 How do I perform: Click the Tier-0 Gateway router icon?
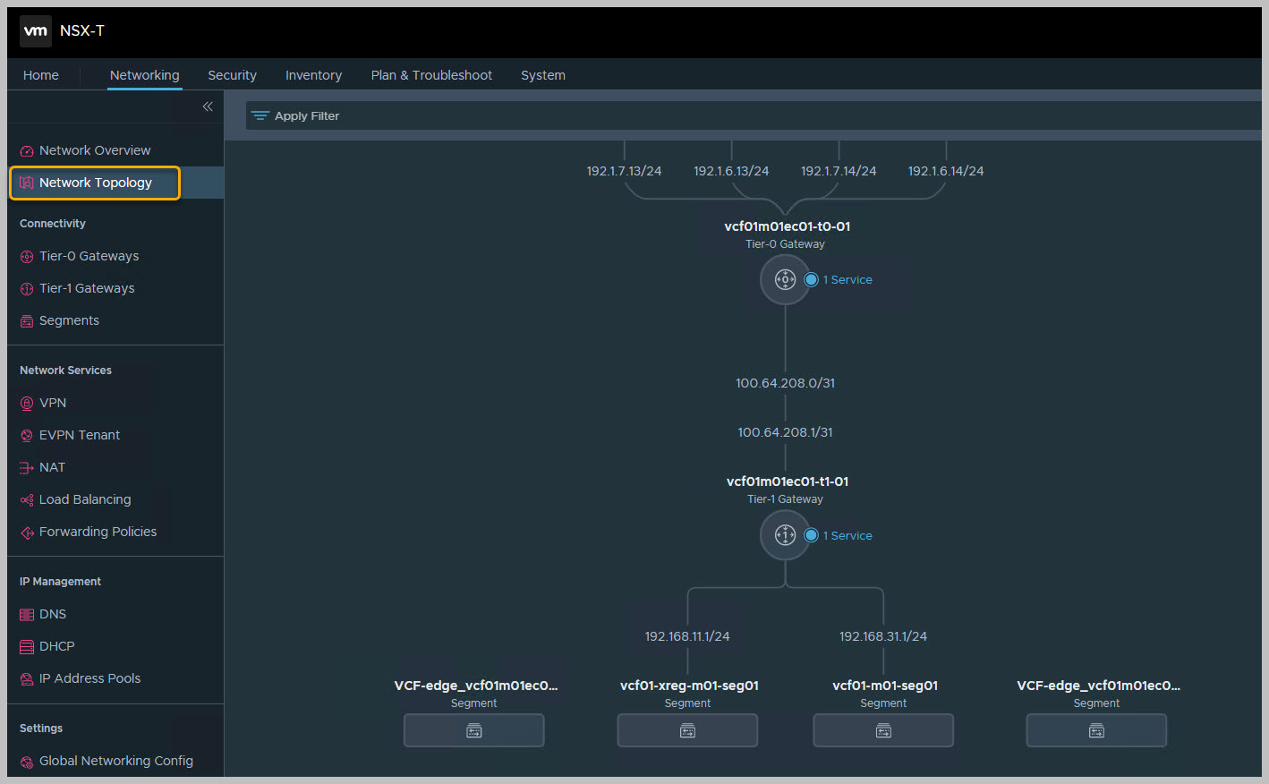[785, 280]
